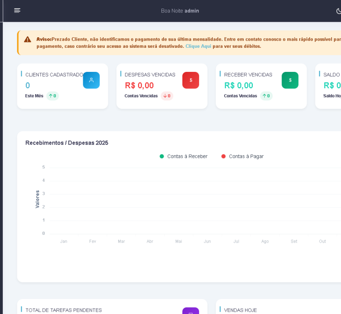This screenshot has height=314, width=341.
Task: Open the hamburger sidebar menu
Action: (17, 10)
